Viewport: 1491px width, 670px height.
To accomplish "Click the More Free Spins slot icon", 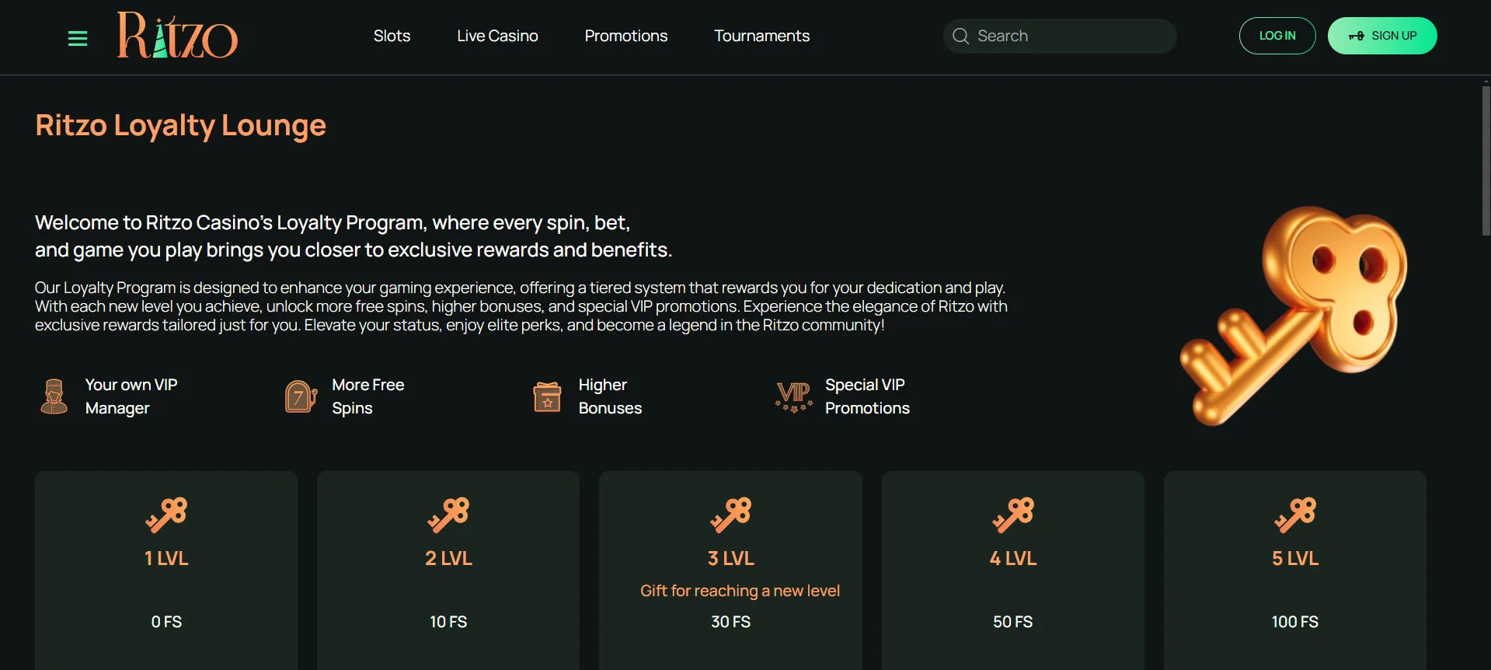I will pyautogui.click(x=301, y=396).
